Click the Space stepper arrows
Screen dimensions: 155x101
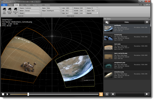(97, 11)
